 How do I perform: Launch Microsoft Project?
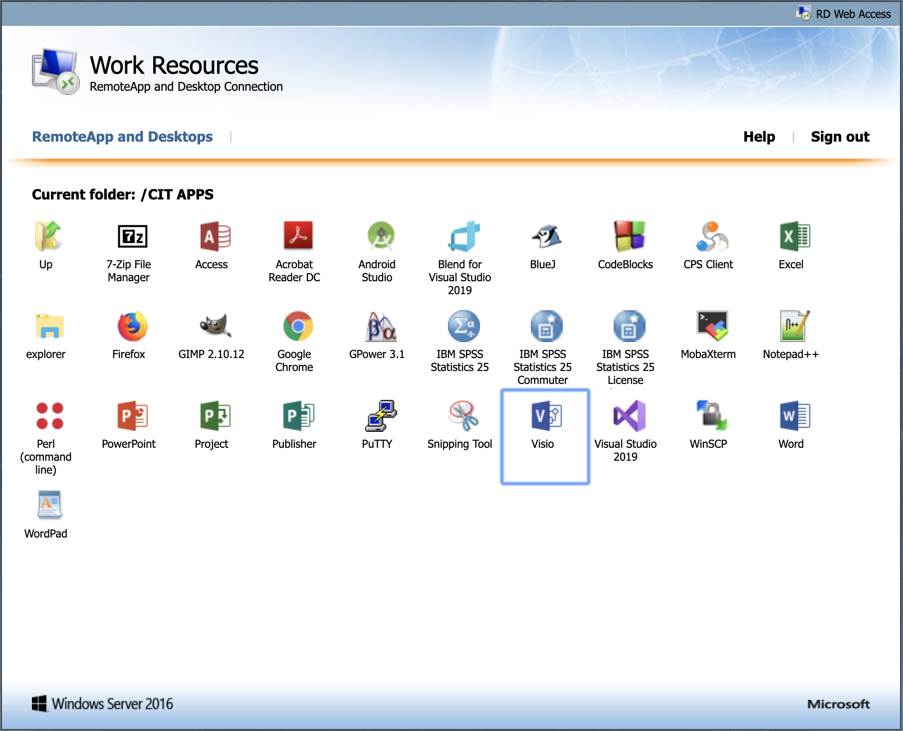(212, 425)
